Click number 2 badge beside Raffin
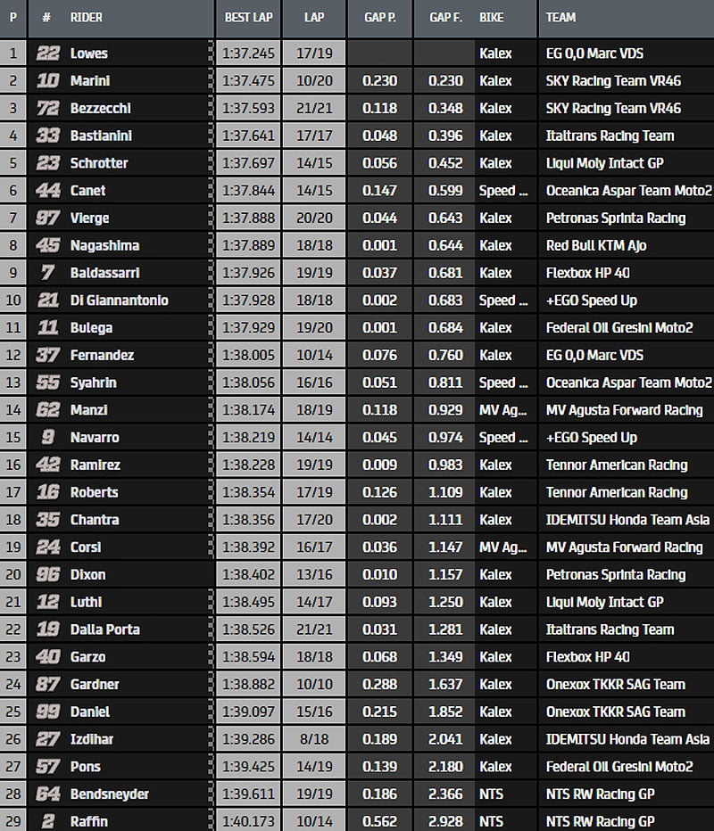The image size is (714, 831). [x=48, y=822]
